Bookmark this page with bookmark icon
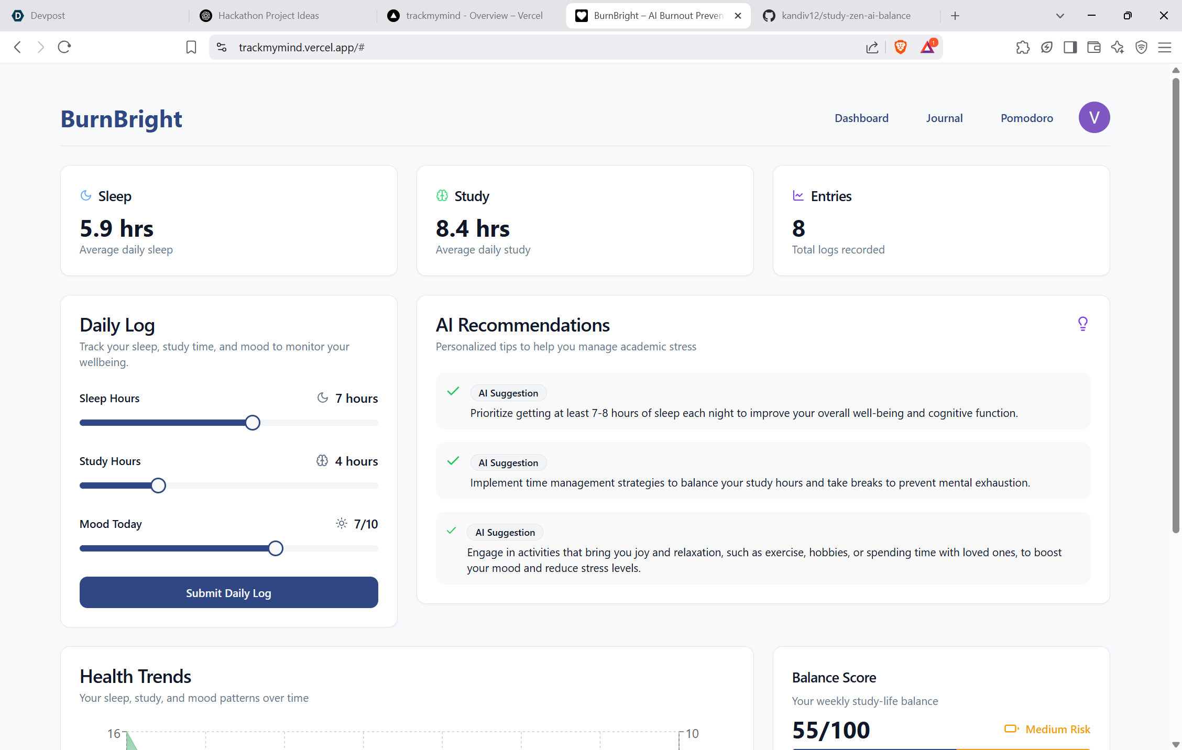This screenshot has height=750, width=1182. click(x=191, y=47)
